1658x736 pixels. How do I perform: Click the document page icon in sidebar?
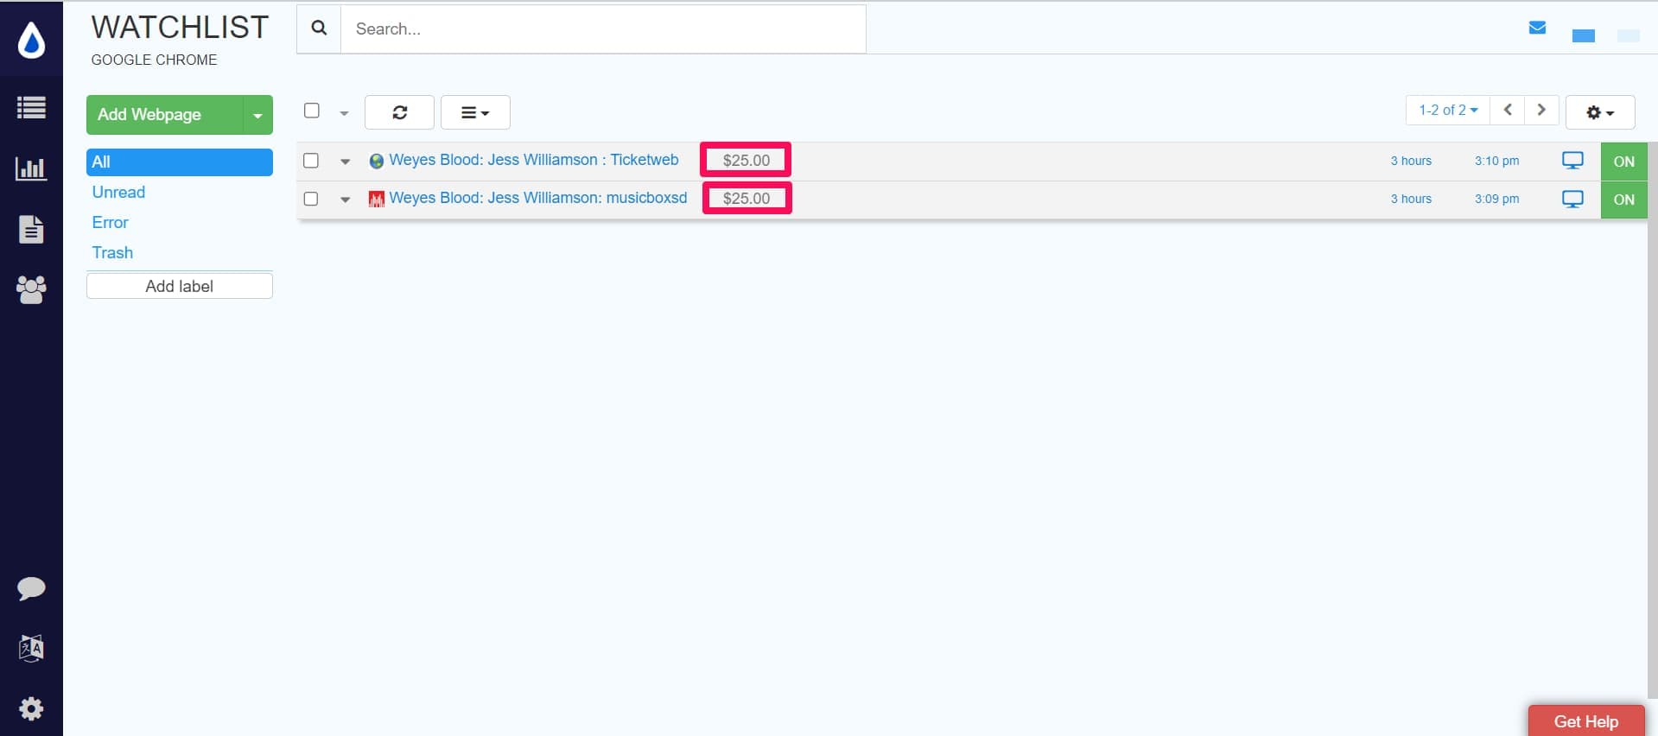31,229
